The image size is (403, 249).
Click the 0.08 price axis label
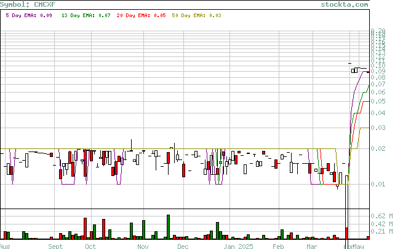pyautogui.click(x=378, y=77)
